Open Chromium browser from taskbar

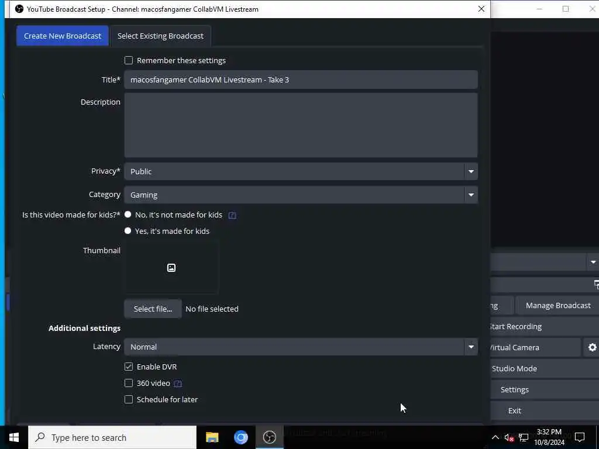point(240,437)
